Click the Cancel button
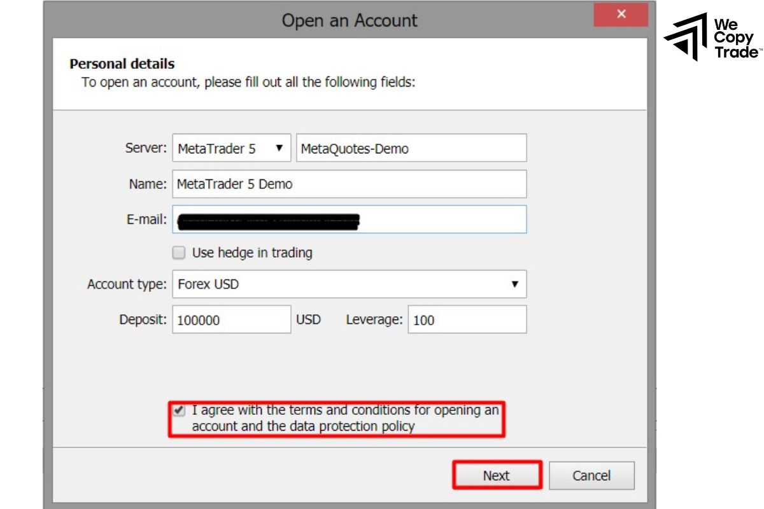 click(x=591, y=475)
